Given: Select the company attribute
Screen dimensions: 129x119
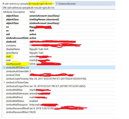Looking at the screenshot, I should [11, 45].
